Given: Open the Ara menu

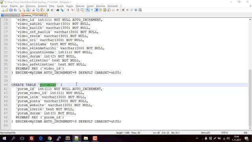Looking at the screenshot, I should 22,6.
